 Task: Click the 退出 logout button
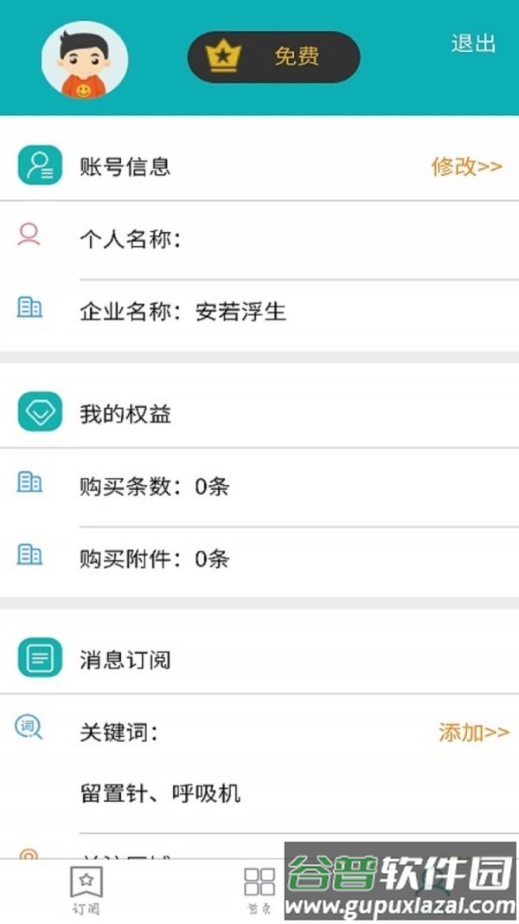pos(472,45)
